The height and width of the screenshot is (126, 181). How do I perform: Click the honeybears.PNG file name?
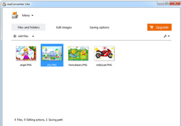point(78,65)
